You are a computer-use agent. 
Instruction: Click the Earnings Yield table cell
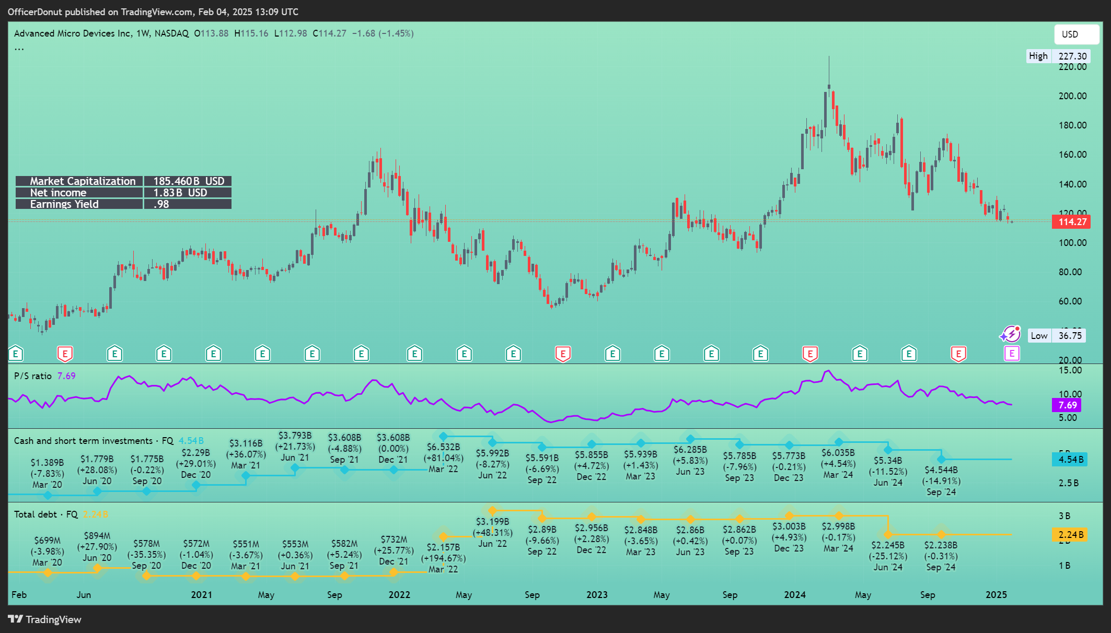pos(79,204)
